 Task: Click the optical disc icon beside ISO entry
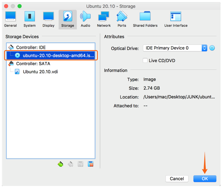[x=18, y=55]
